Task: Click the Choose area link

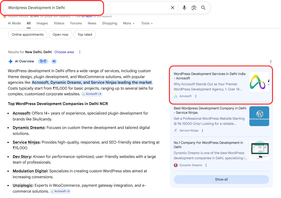Action: click(x=64, y=52)
